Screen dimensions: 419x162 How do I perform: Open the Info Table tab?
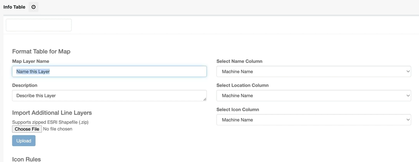(14, 7)
